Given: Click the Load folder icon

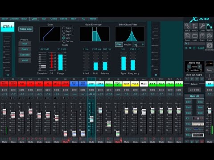Looking at the screenshot, I should (195, 36).
